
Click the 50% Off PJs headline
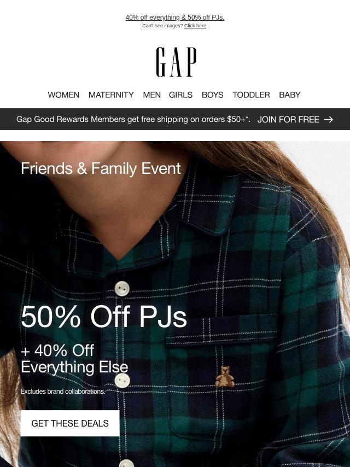(x=104, y=317)
